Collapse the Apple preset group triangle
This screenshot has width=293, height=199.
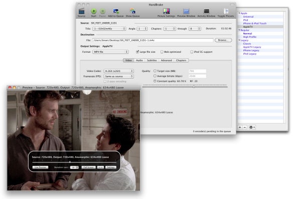pos(239,13)
